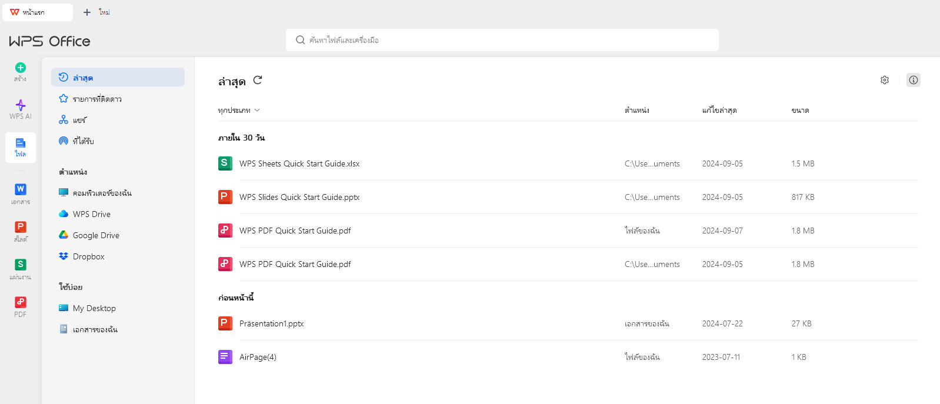
Task: Click the ก่อนหน้านี้ group heading
Action: point(236,298)
